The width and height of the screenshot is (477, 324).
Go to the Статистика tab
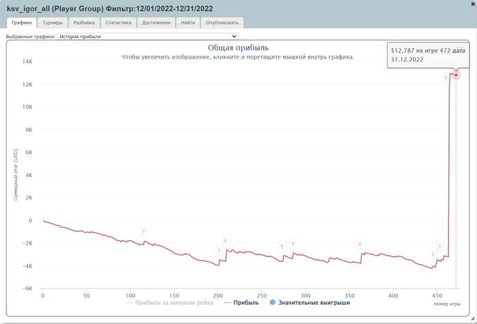(119, 23)
